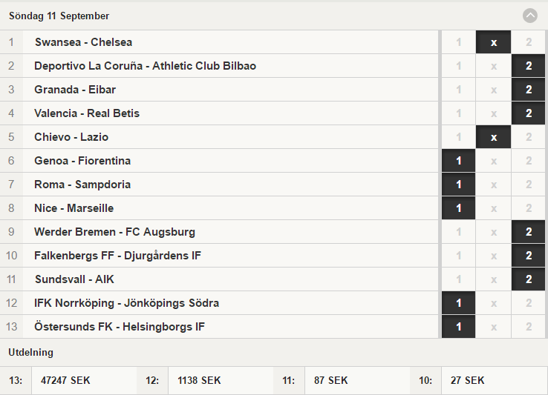This screenshot has height=395, width=548.
Task: Select draw x for Chievo - Lazio
Action: (493, 137)
